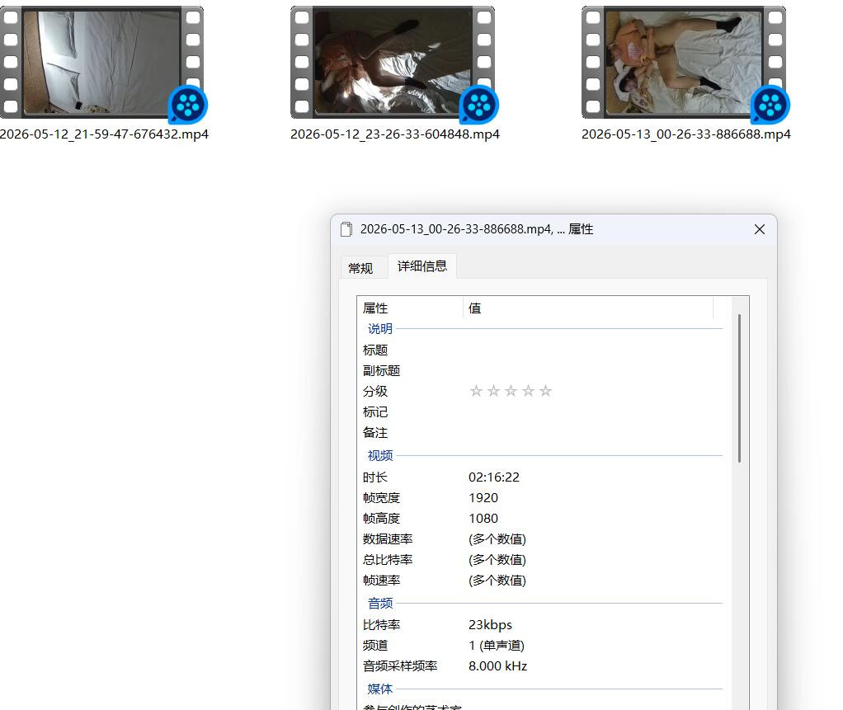Image resolution: width=843 pixels, height=710 pixels.
Task: Set rating to five stars
Action: [546, 391]
